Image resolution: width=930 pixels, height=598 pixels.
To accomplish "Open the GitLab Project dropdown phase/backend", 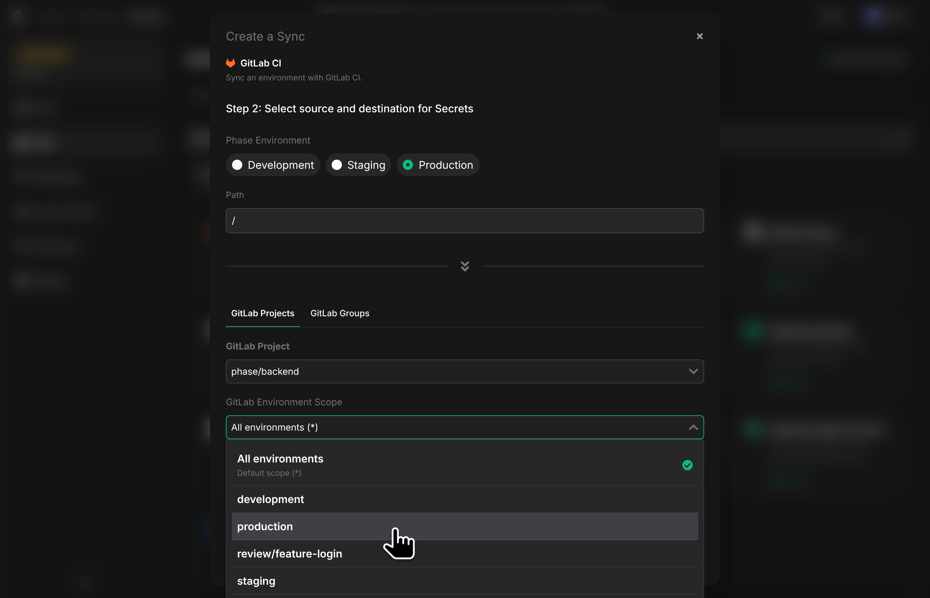I will (x=465, y=372).
